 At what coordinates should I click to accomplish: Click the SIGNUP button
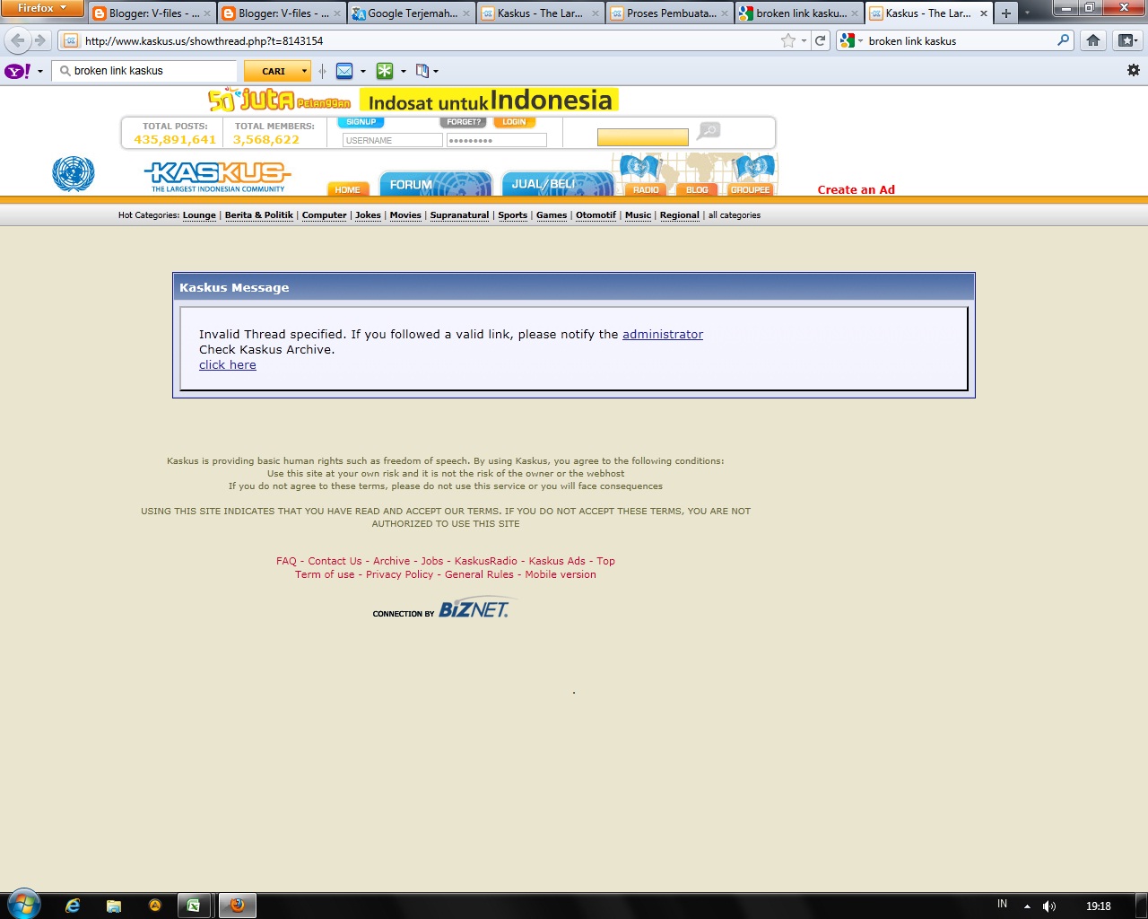(361, 122)
